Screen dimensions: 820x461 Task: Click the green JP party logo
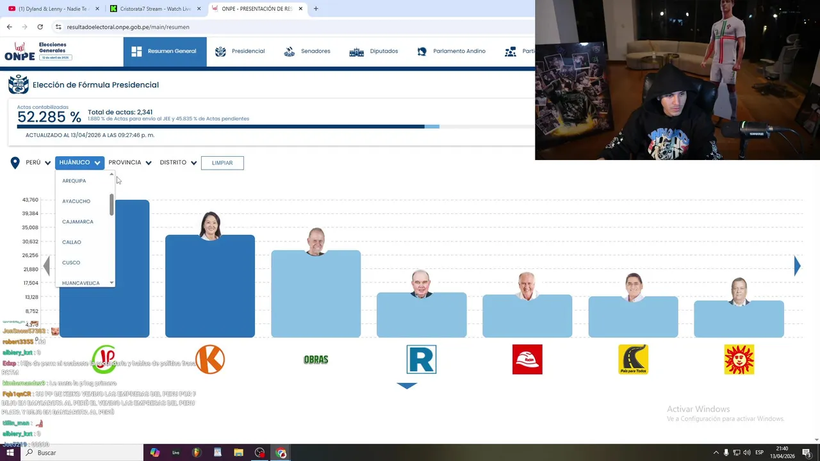click(104, 359)
